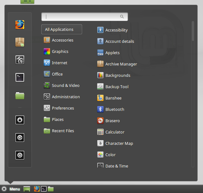Viewport: 203px width, 193px height.
Task: Click the Logout icon in sidebar
Action: point(20,138)
